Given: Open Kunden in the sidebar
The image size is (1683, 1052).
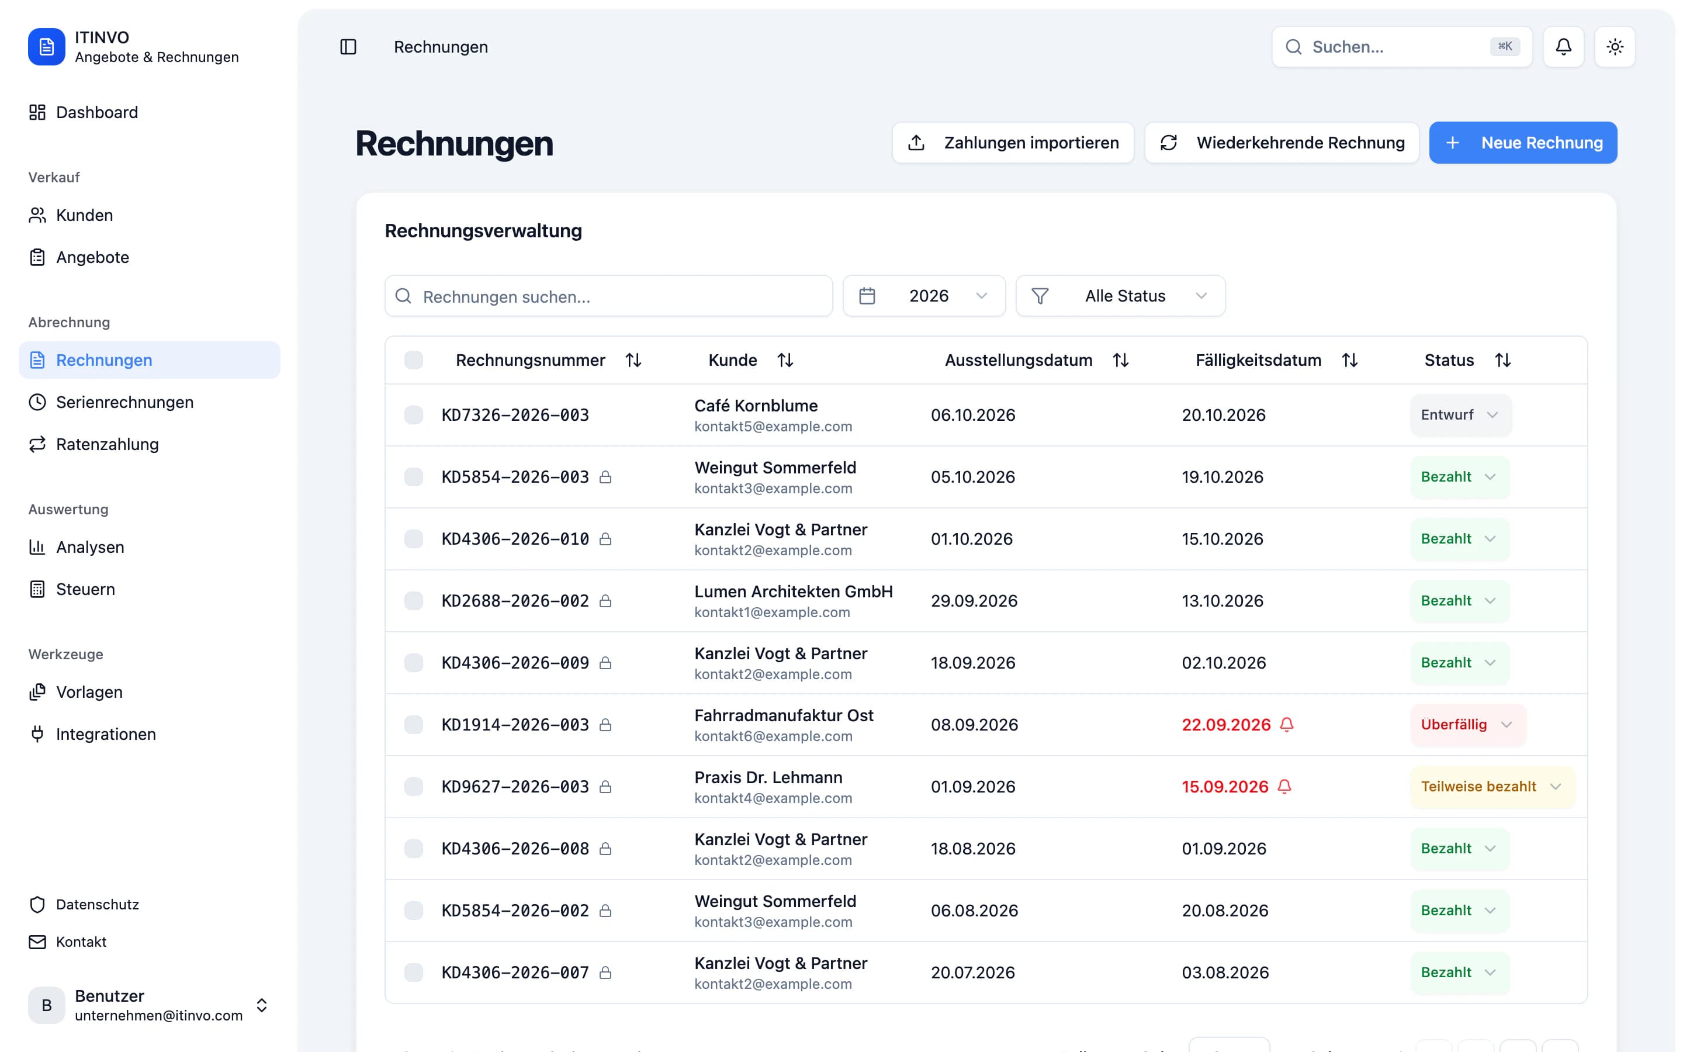Looking at the screenshot, I should 149,215.
